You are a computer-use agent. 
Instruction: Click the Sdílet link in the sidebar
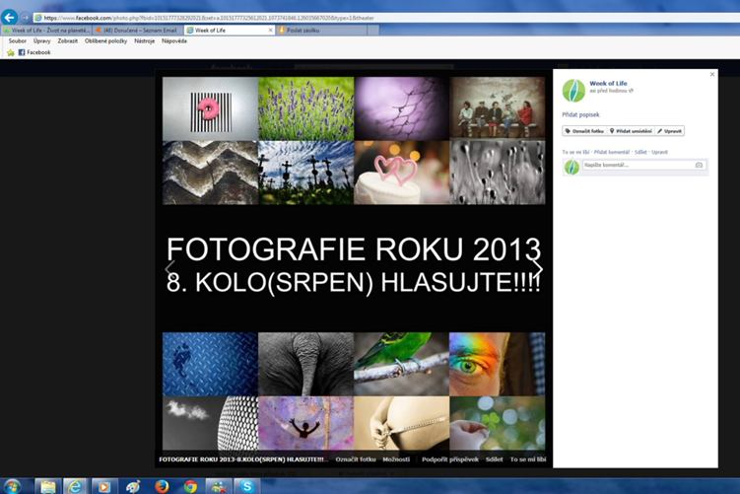point(640,152)
